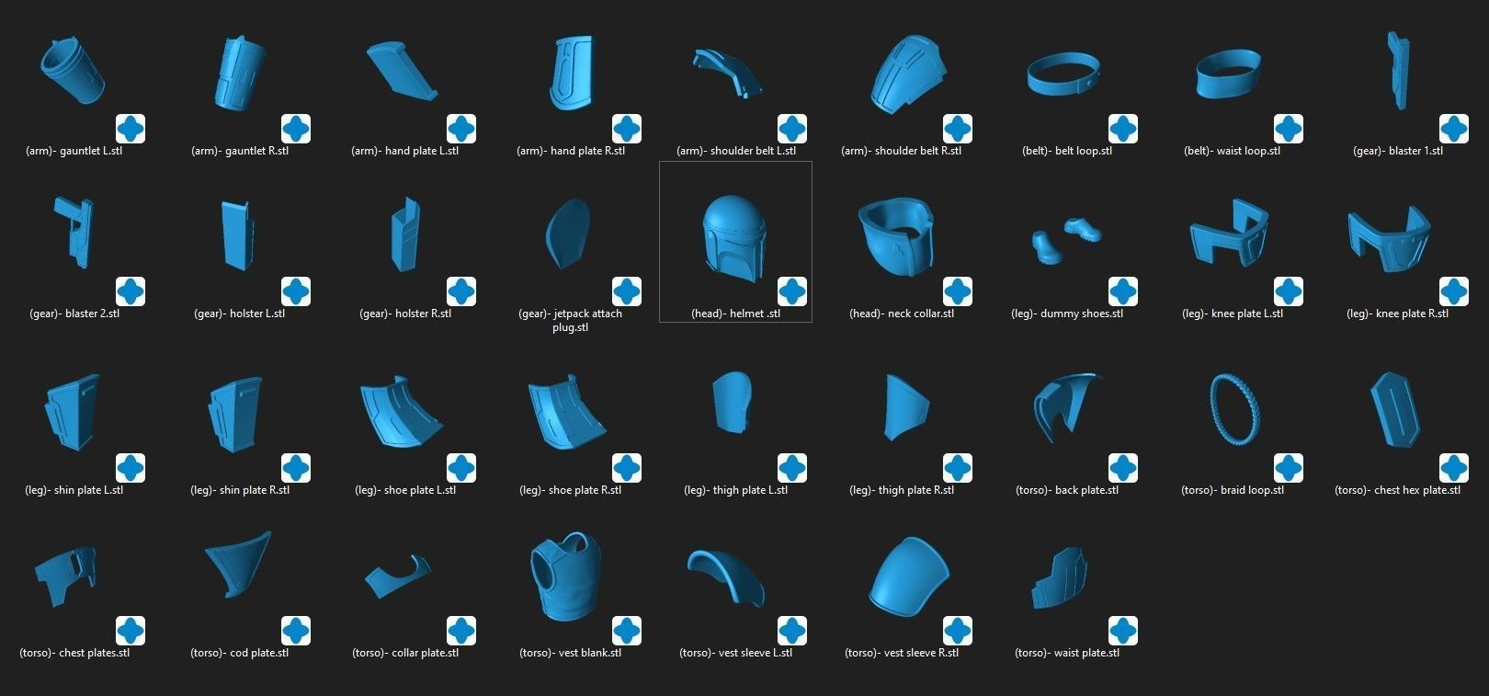This screenshot has height=696, width=1489.
Task: Click the "(torso)- collar plate.stl" label
Action: click(x=405, y=653)
